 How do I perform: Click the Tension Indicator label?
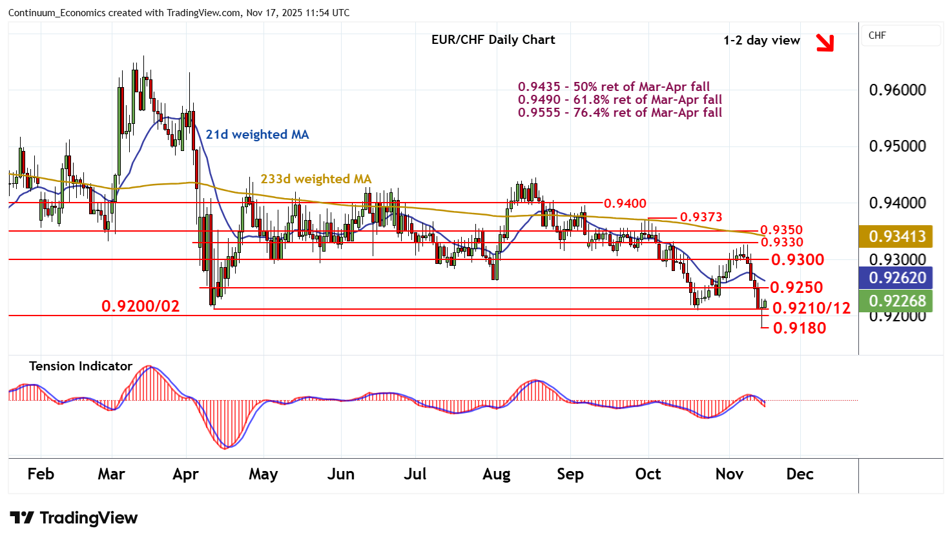coord(81,366)
